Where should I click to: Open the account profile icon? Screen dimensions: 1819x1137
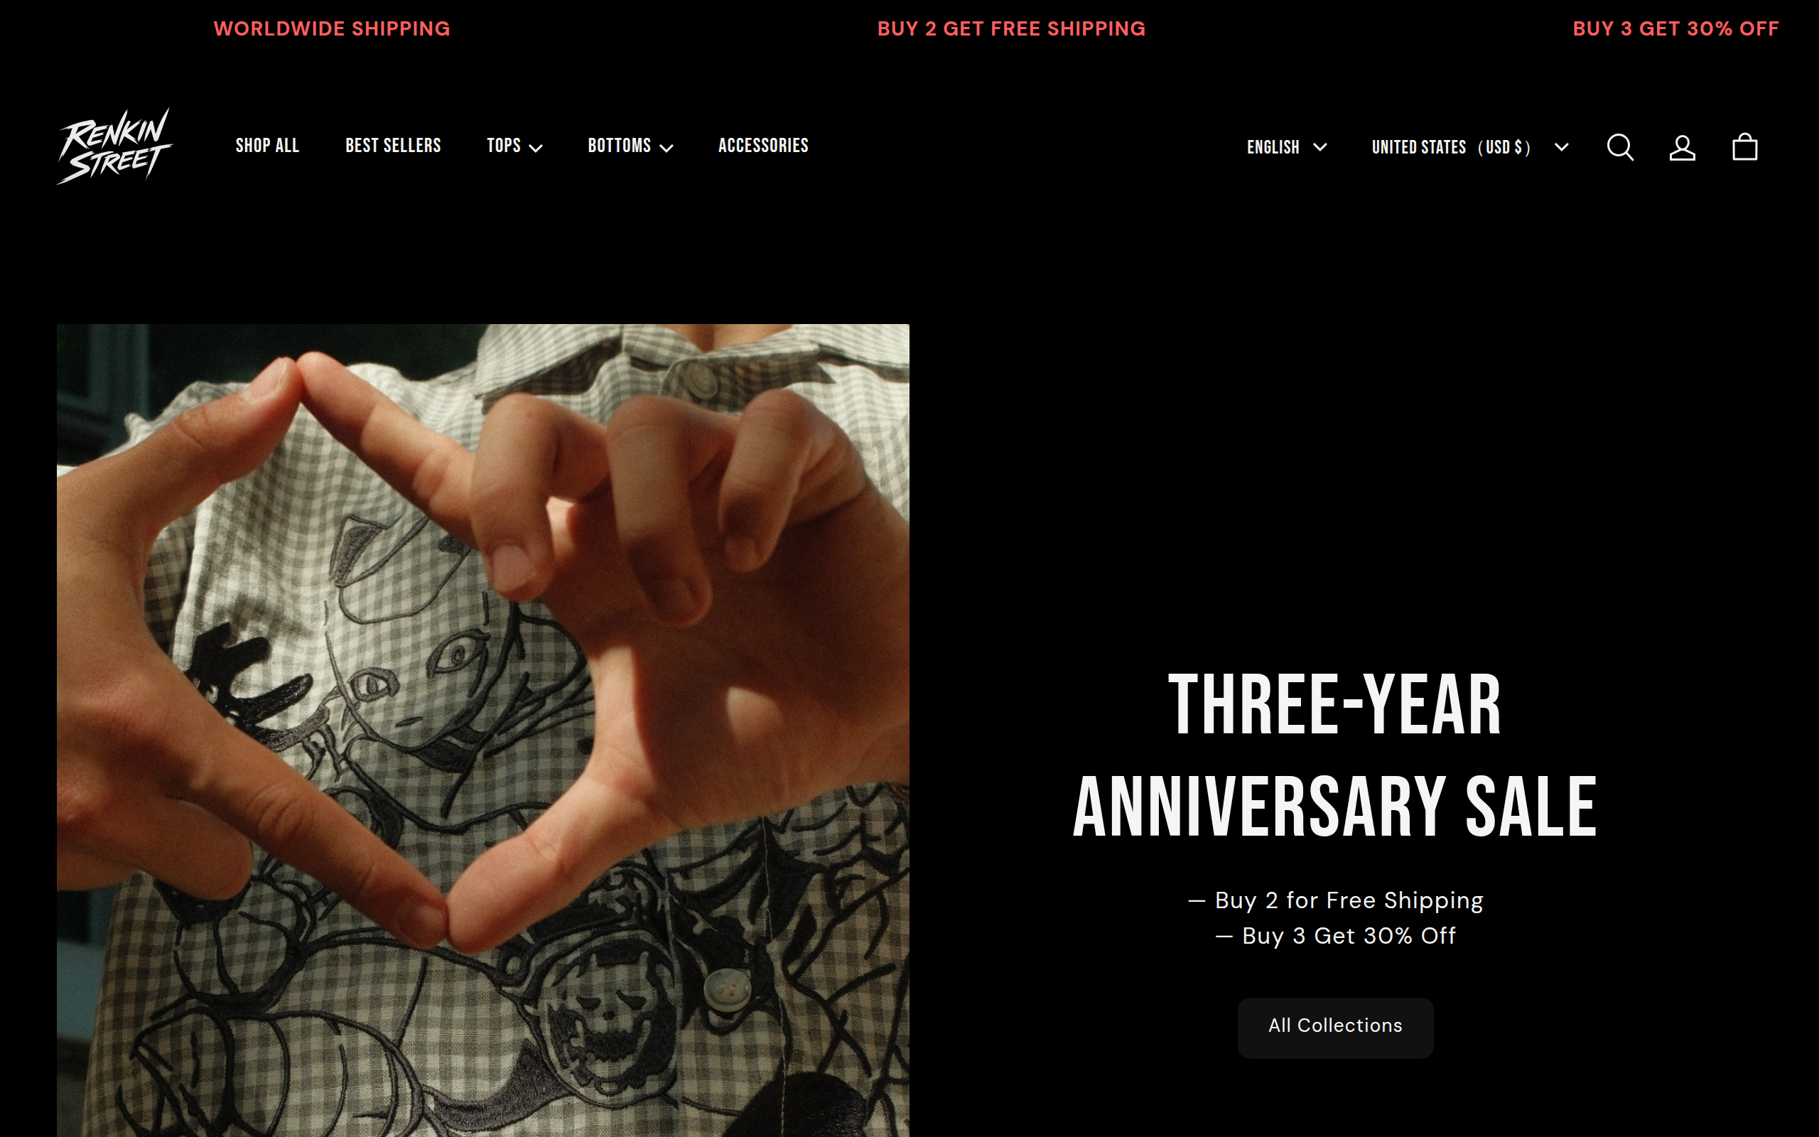coord(1682,147)
